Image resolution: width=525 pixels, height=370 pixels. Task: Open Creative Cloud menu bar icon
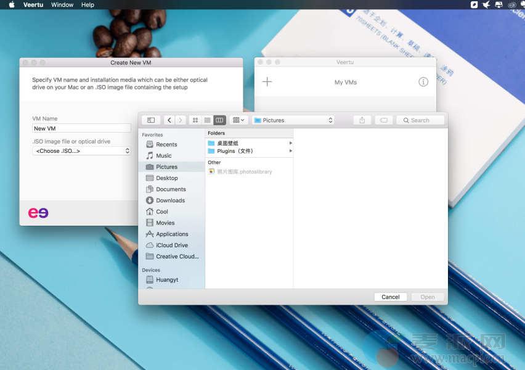click(511, 5)
